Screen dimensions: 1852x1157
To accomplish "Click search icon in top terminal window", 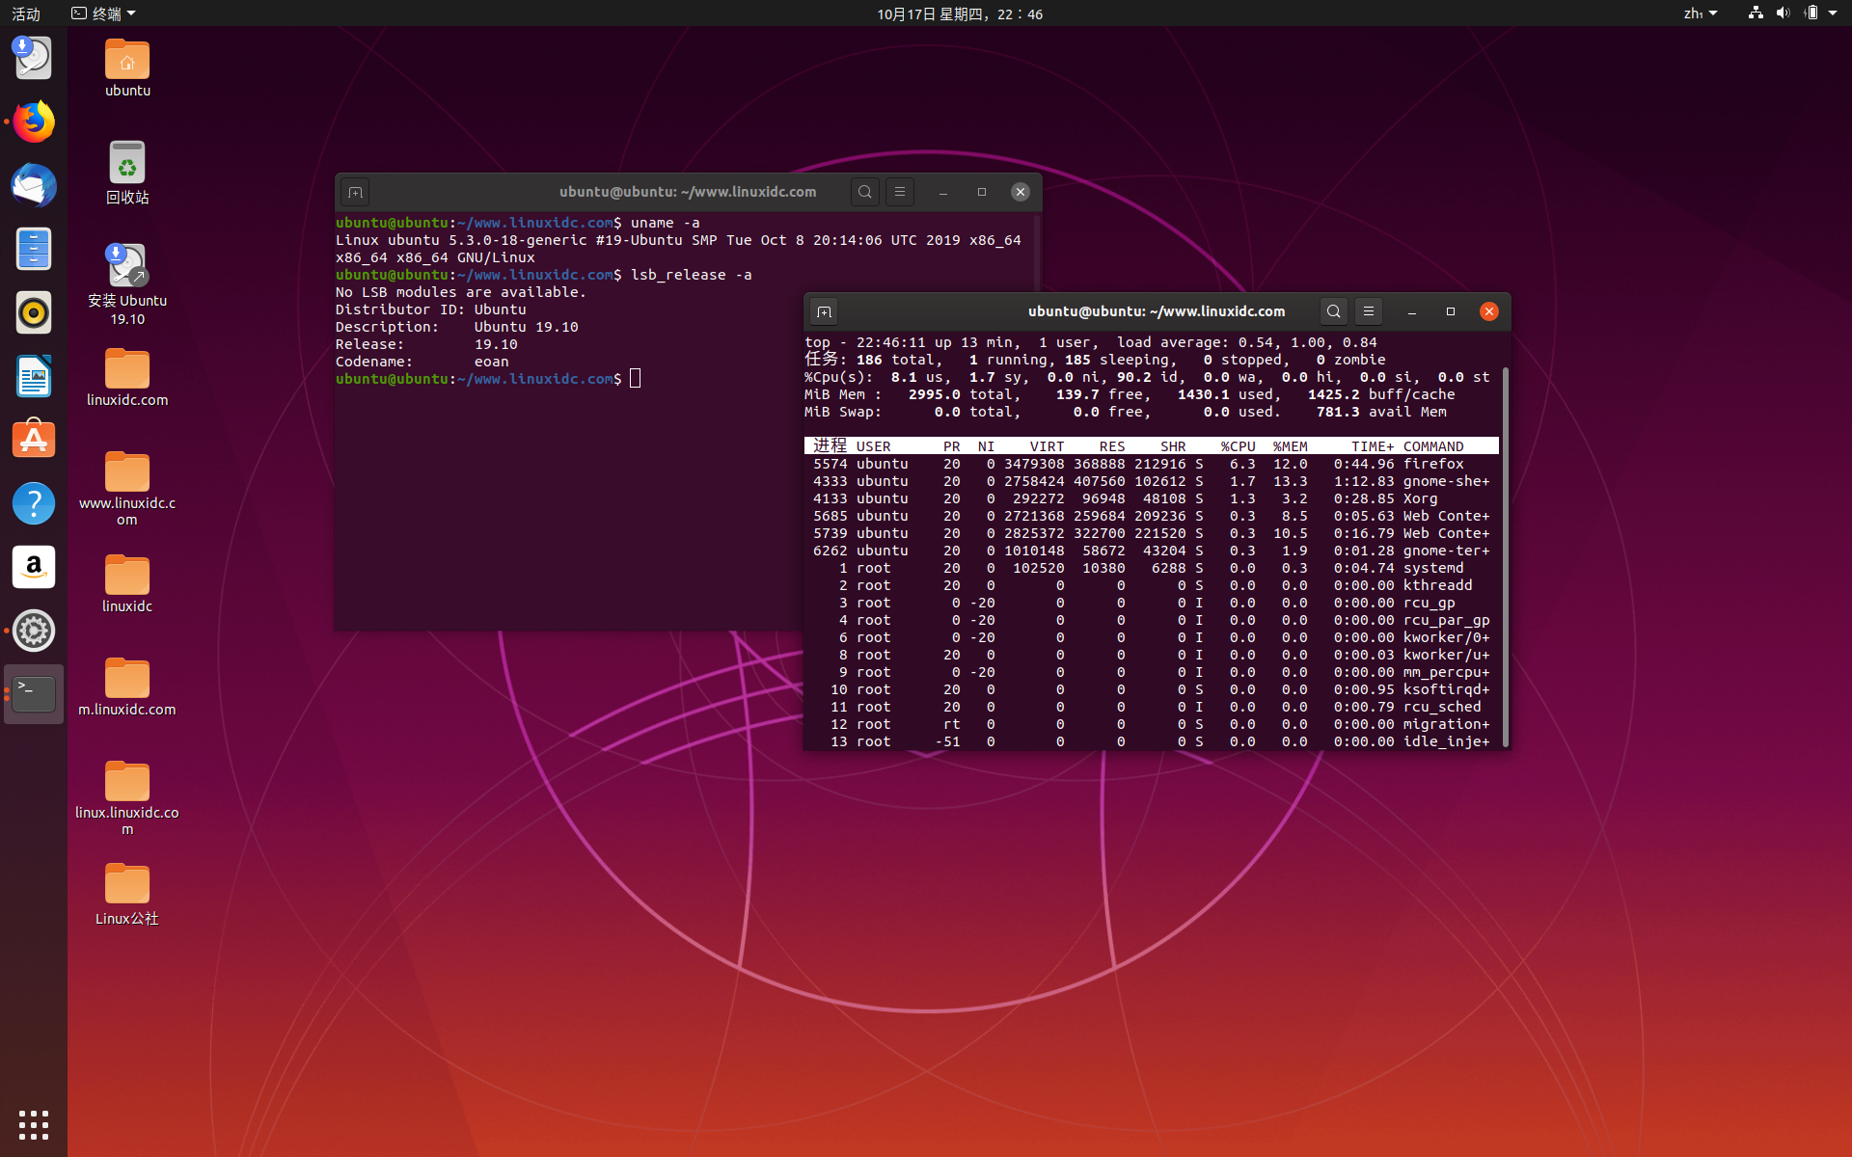I will (1333, 311).
